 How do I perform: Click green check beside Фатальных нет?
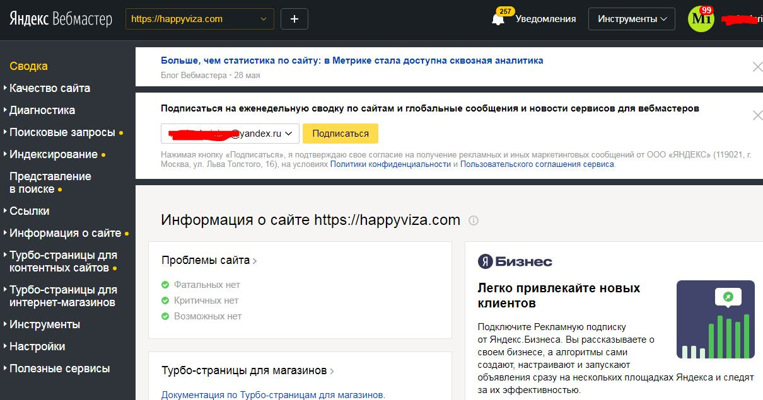[165, 285]
